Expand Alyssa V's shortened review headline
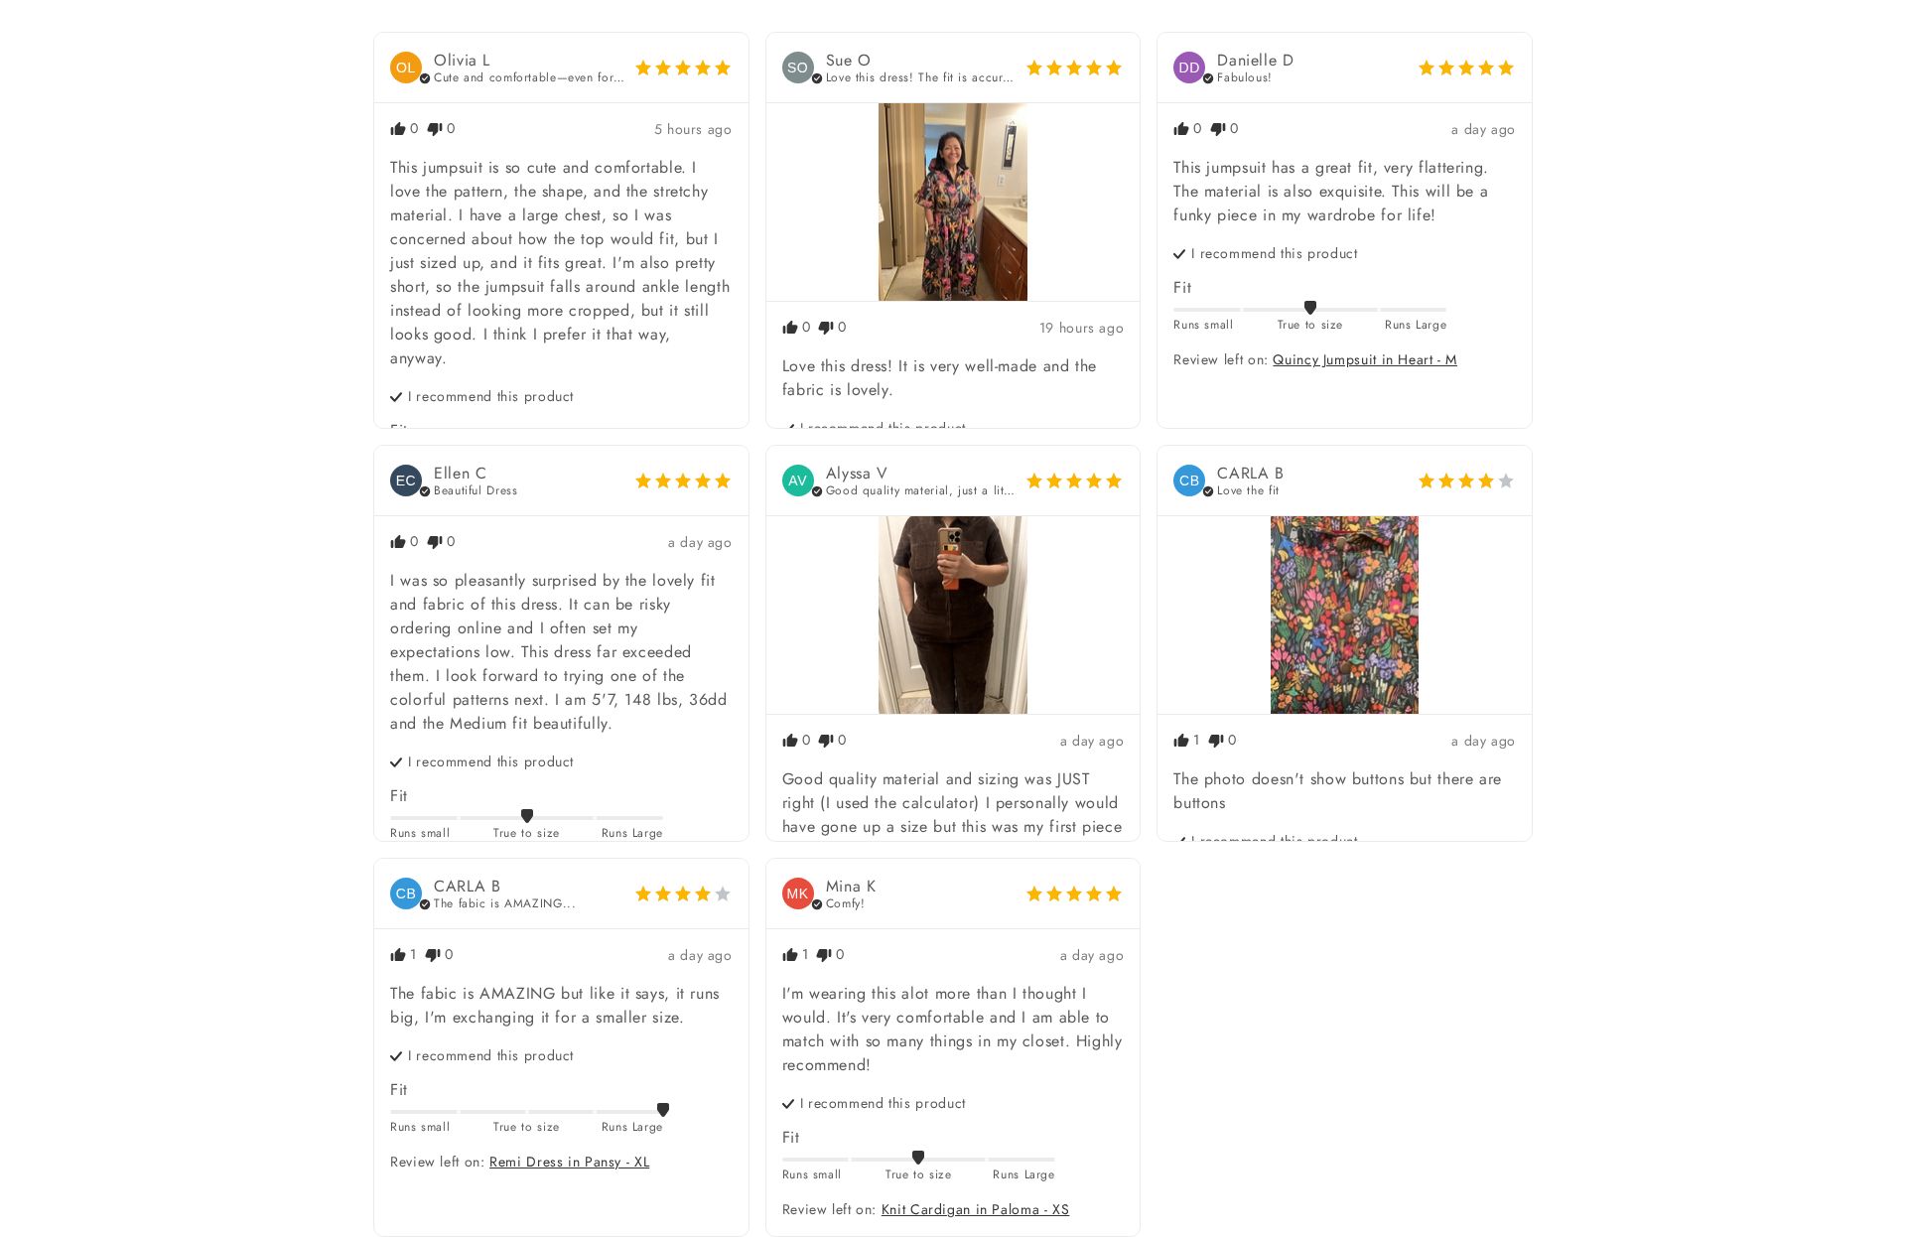Image resolution: width=1906 pixels, height=1237 pixels. tap(920, 490)
